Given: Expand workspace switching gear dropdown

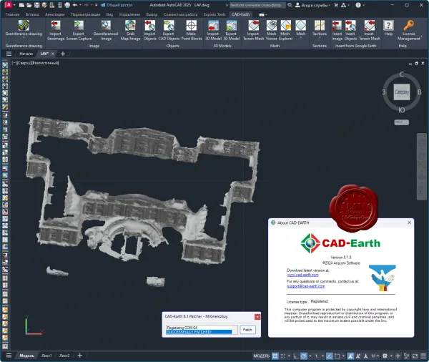Looking at the screenshot, I should tap(391, 356).
